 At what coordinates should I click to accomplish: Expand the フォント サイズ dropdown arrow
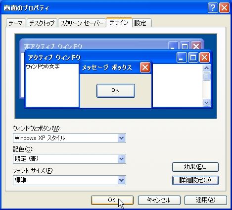pyautogui.click(x=122, y=180)
